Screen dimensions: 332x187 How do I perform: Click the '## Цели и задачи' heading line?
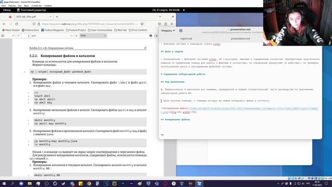(x=172, y=51)
